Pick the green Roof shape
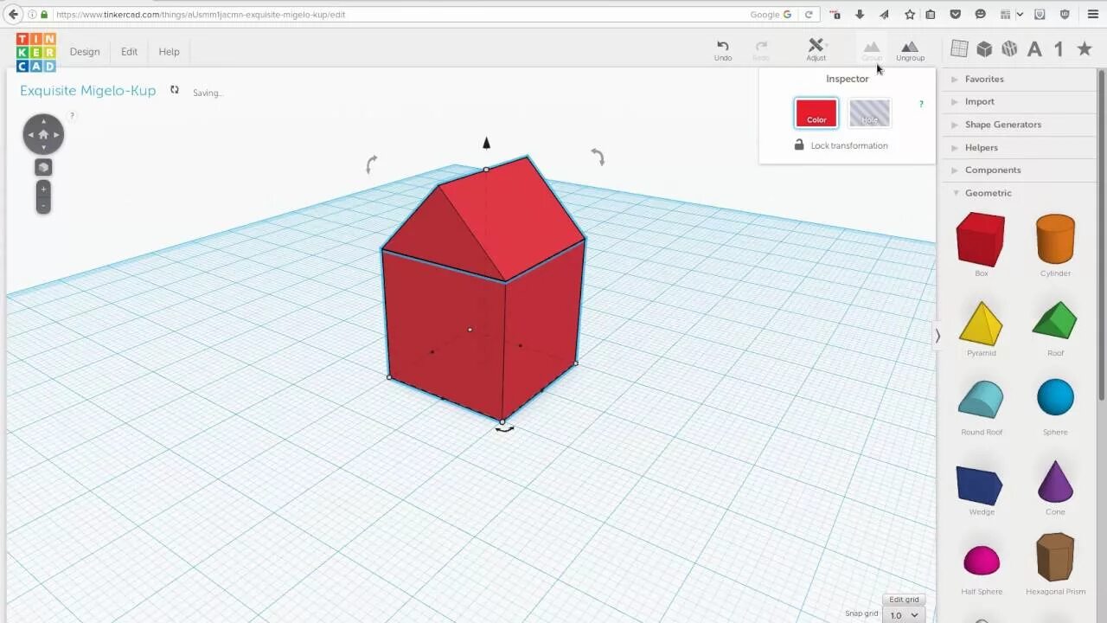 pyautogui.click(x=1055, y=320)
